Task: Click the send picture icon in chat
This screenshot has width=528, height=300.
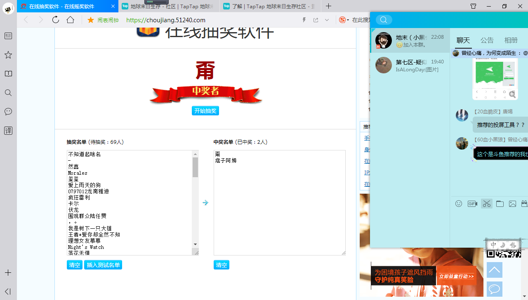Action: click(512, 204)
